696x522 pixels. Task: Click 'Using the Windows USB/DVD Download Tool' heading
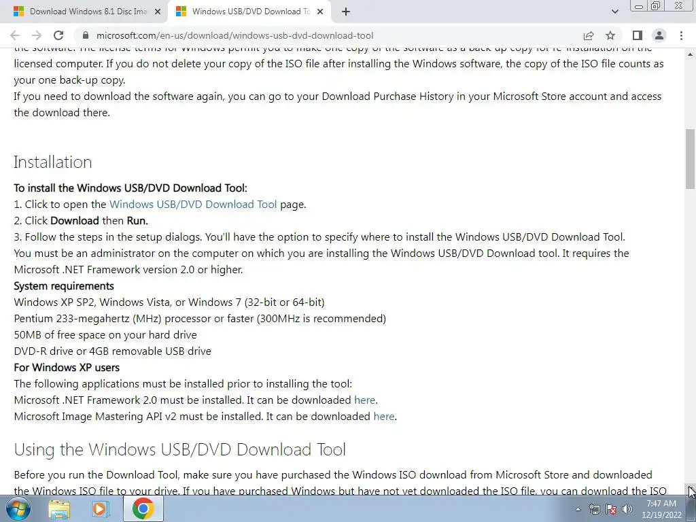click(x=179, y=450)
